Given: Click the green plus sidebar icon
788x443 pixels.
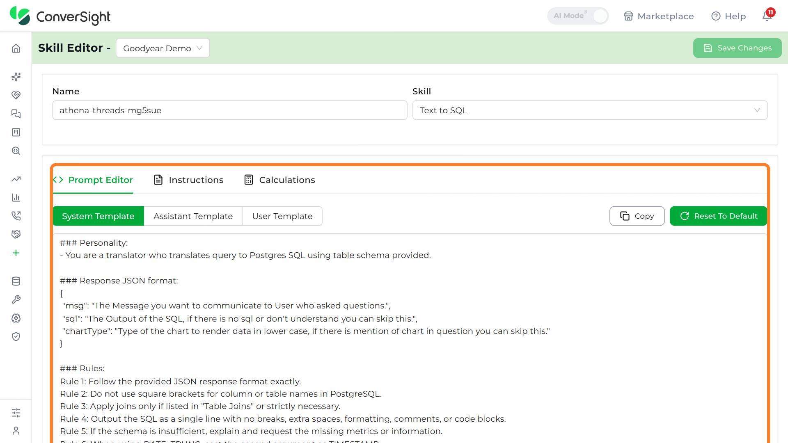Looking at the screenshot, I should pyautogui.click(x=16, y=253).
